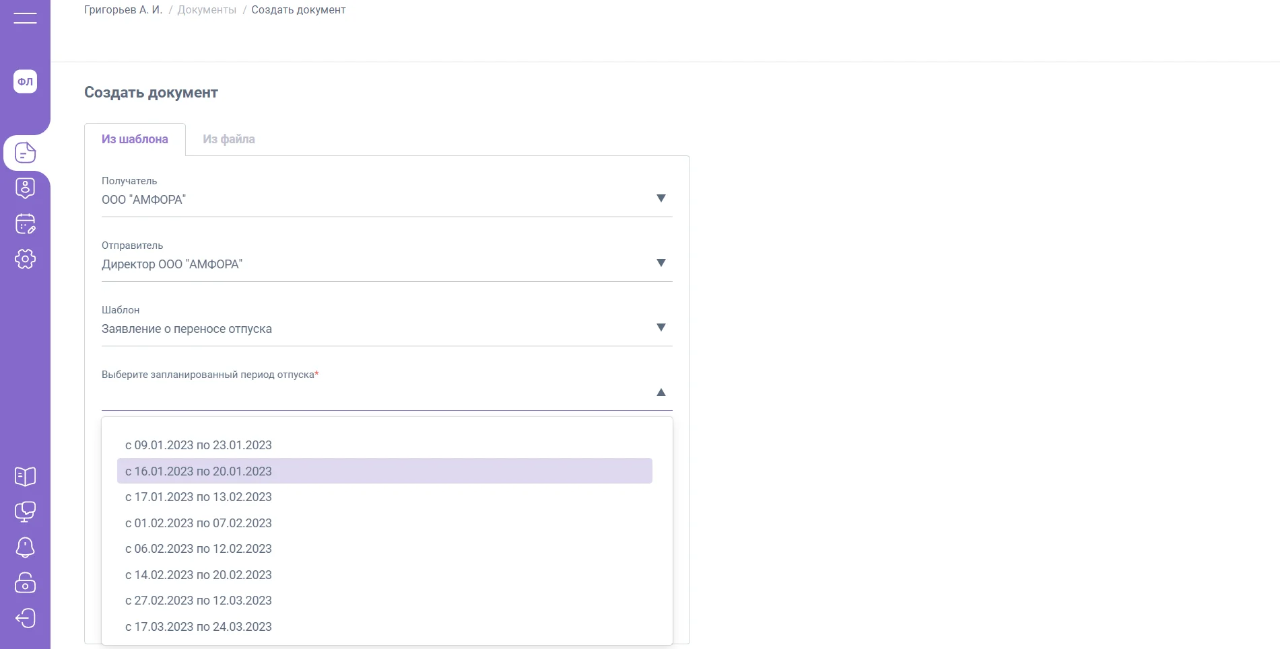The image size is (1280, 649).
Task: Open the Documents sidebar icon
Action: [x=25, y=153]
